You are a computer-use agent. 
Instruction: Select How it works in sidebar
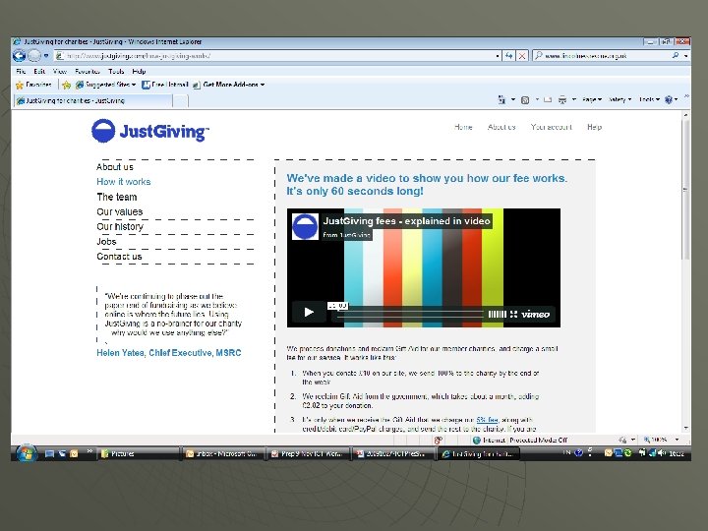(x=123, y=182)
